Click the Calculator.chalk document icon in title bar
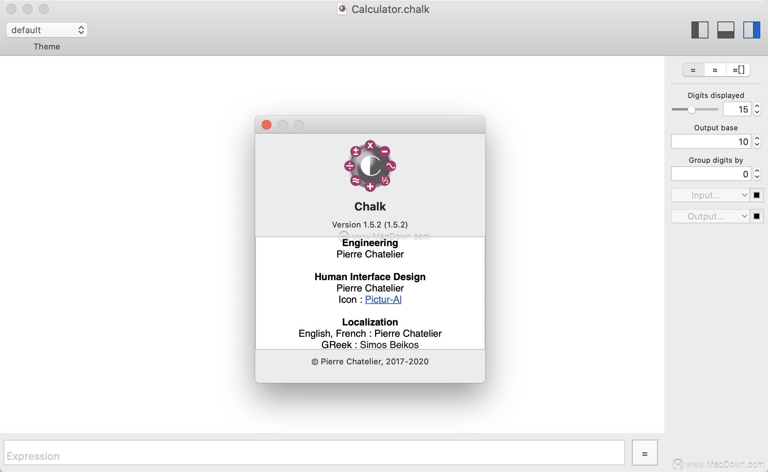 pyautogui.click(x=342, y=9)
